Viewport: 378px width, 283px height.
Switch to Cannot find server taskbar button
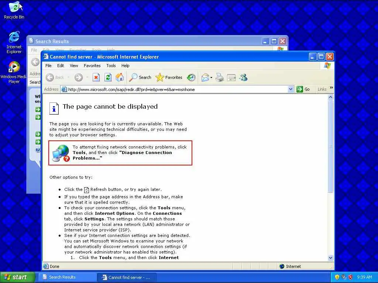click(x=127, y=277)
